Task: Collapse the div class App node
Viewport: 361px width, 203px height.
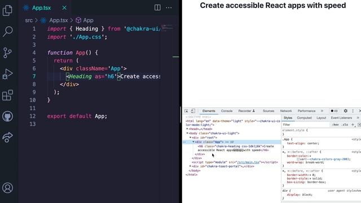Action: [193, 142]
